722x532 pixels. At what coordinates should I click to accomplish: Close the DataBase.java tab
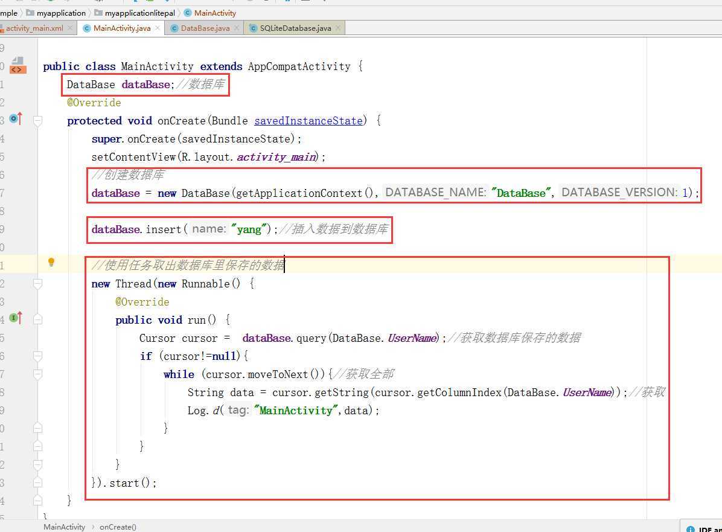coord(237,28)
